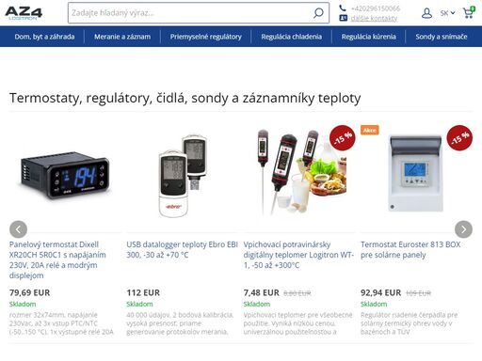Click the price 92,94 EUR
Screen dimensions: 482x361
tap(380, 292)
